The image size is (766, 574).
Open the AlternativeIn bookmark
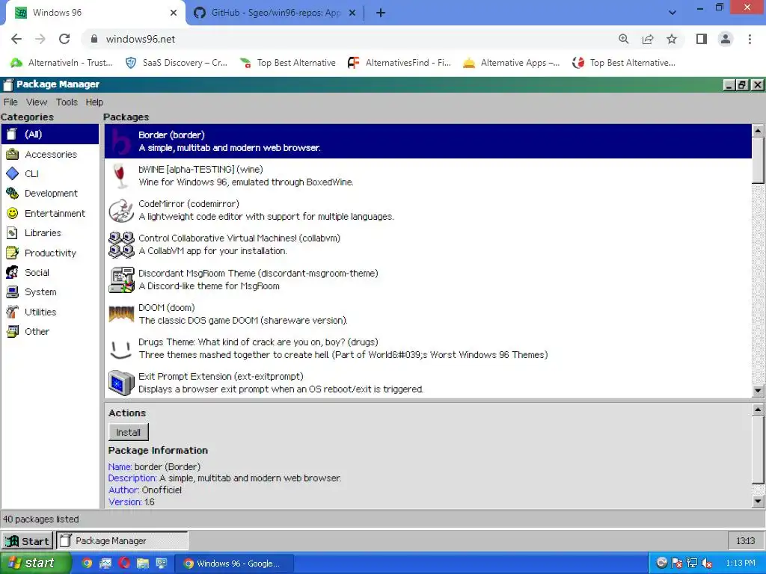click(61, 63)
